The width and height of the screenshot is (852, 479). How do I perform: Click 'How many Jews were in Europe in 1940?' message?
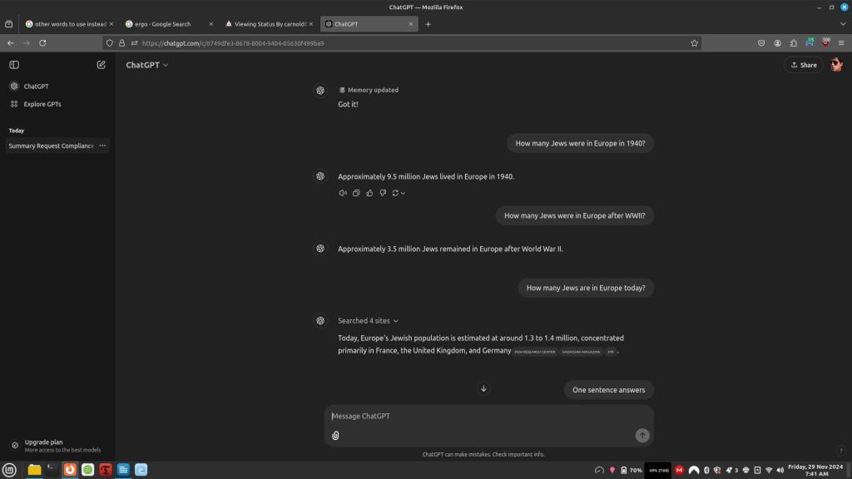click(x=580, y=144)
